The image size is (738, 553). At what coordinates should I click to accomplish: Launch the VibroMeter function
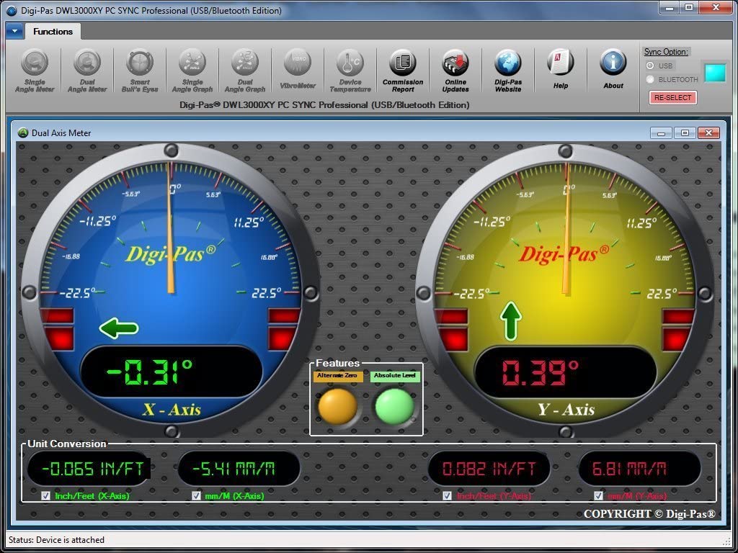pos(298,70)
